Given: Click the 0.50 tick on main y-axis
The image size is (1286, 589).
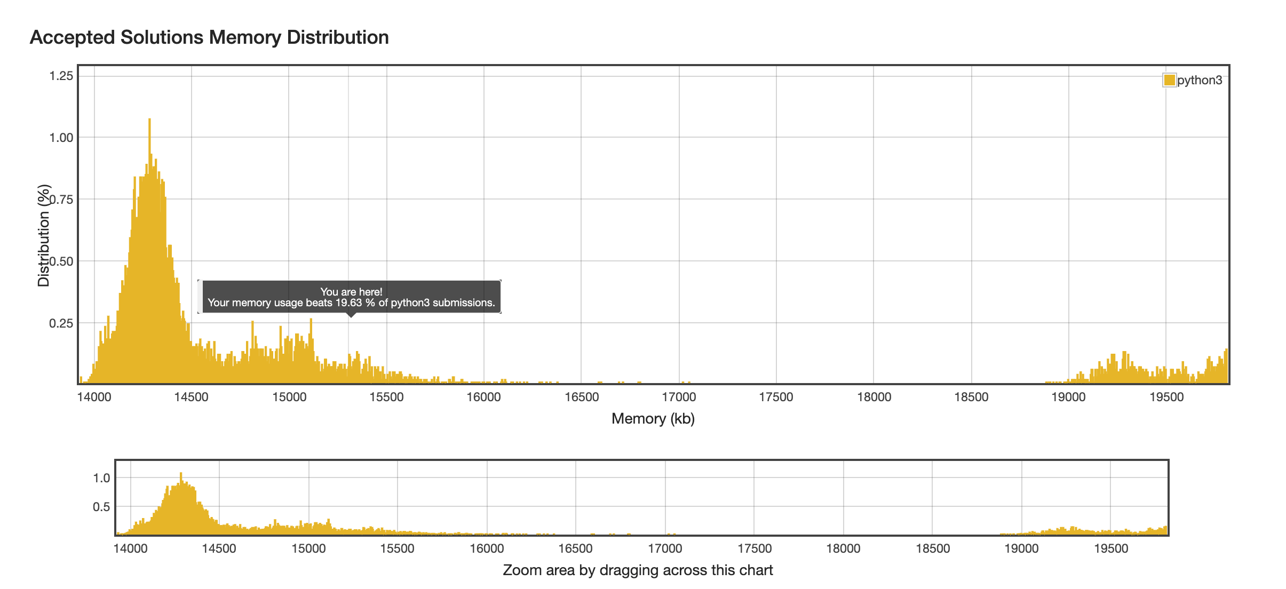Looking at the screenshot, I should [x=61, y=261].
